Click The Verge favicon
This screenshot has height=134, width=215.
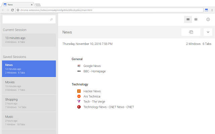click(x=79, y=102)
